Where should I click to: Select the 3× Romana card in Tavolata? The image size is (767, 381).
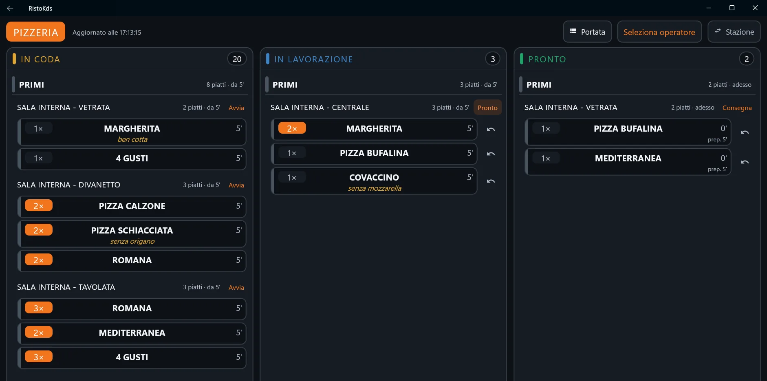(132, 309)
